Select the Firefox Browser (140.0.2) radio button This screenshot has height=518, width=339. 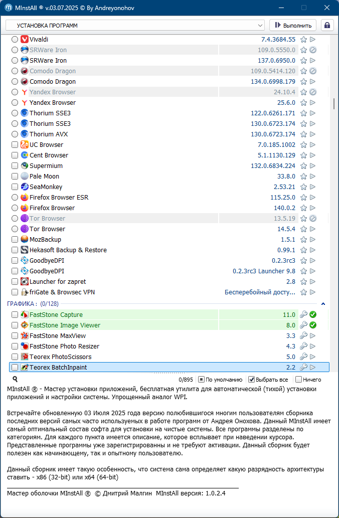tap(15, 208)
